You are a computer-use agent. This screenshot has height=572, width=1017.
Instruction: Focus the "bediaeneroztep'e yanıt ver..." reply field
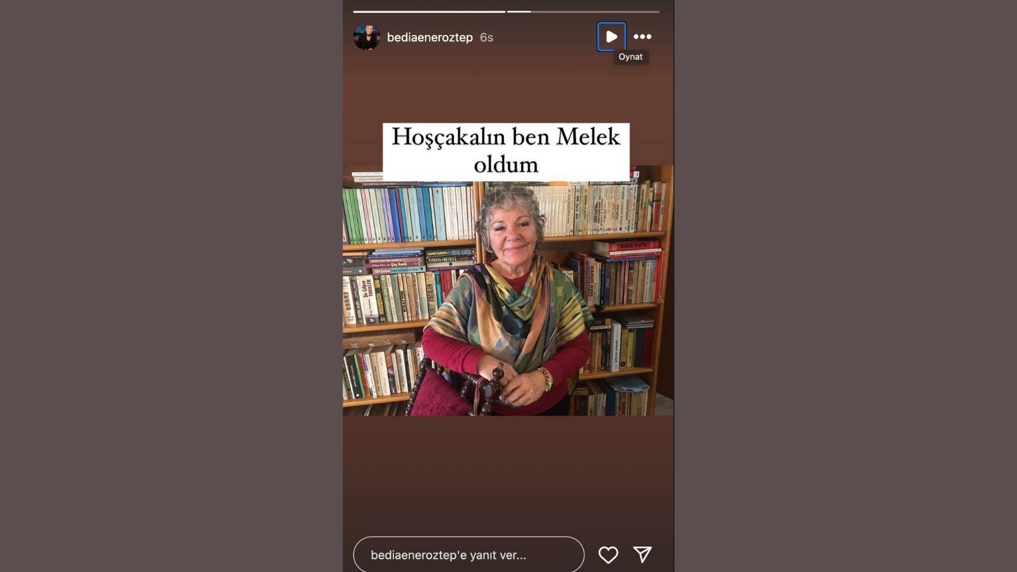click(468, 555)
